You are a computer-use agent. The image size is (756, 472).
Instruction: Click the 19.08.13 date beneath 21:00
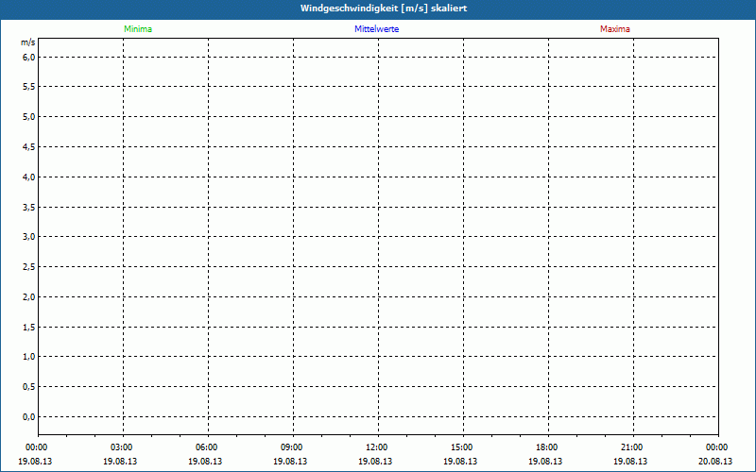630,461
